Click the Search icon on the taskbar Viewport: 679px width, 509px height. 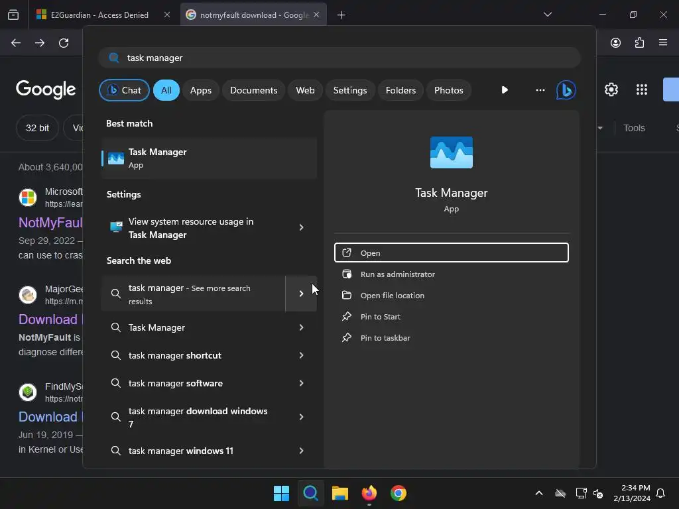pos(311,493)
